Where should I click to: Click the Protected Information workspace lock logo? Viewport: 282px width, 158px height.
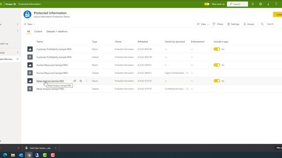click(x=27, y=14)
